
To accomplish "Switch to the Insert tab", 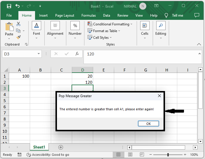I will point(43,15).
